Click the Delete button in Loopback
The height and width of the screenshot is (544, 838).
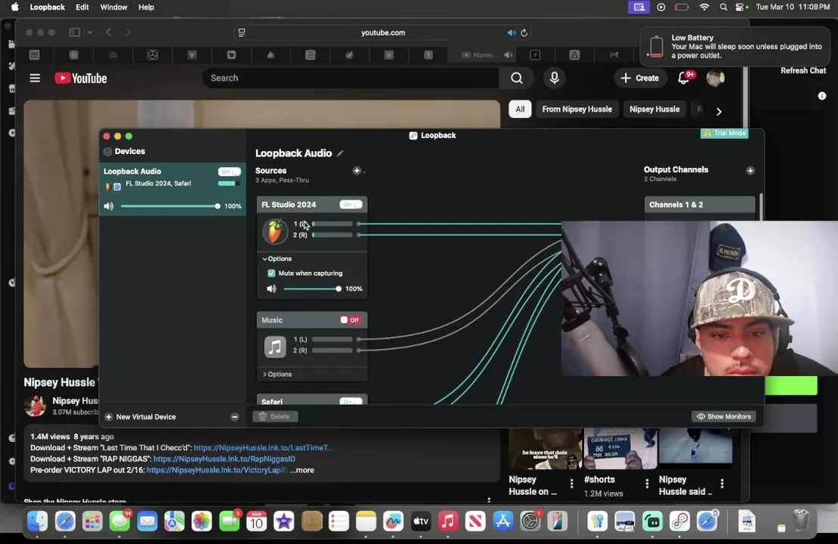point(275,416)
